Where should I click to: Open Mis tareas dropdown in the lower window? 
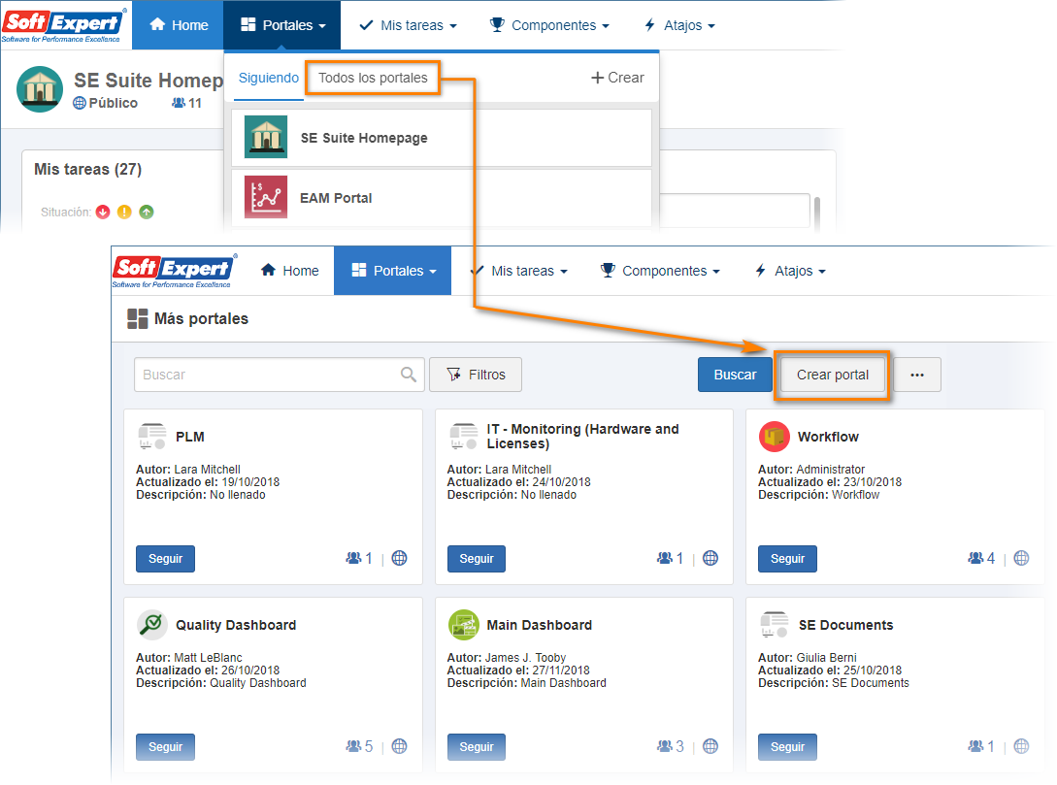[519, 271]
